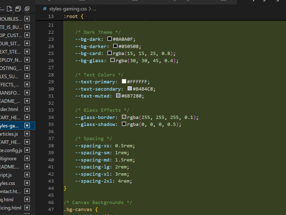Image resolution: width=286 pixels, height=215 pixels.
Task: Place cursor on --spacing-xs variable
Action: click(x=92, y=146)
